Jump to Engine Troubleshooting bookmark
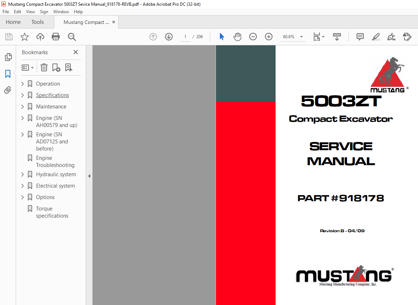Screen dimensions: 418x305 coord(55,162)
